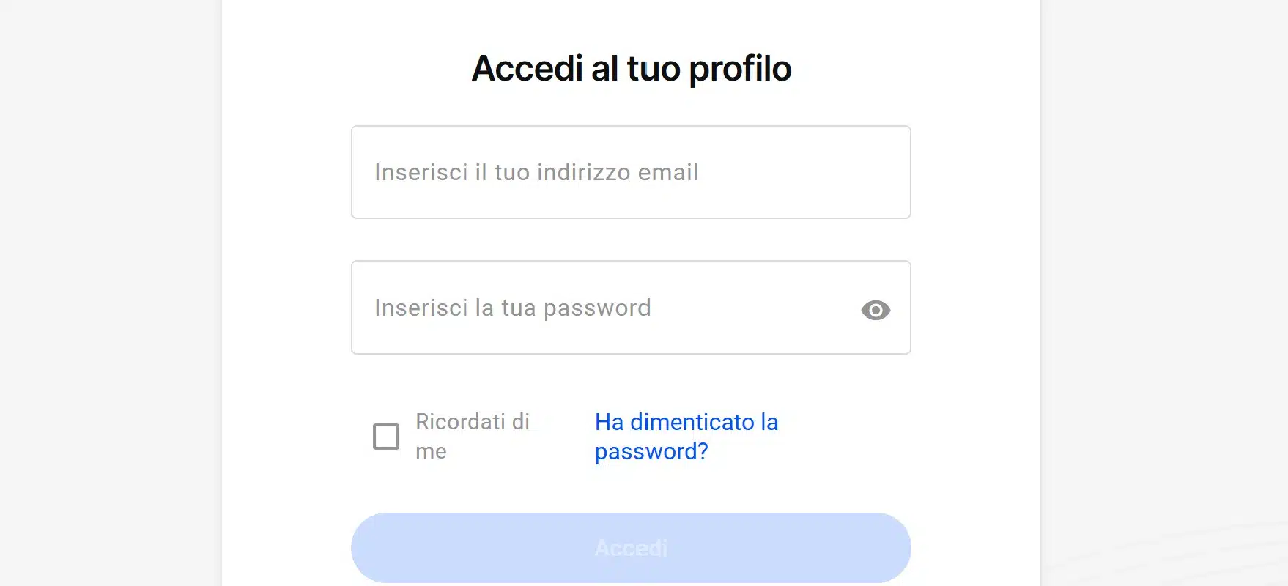Click the 'Accedi al tuo profilo' heading
Viewport: 1288px width, 586px height.
[x=632, y=68]
